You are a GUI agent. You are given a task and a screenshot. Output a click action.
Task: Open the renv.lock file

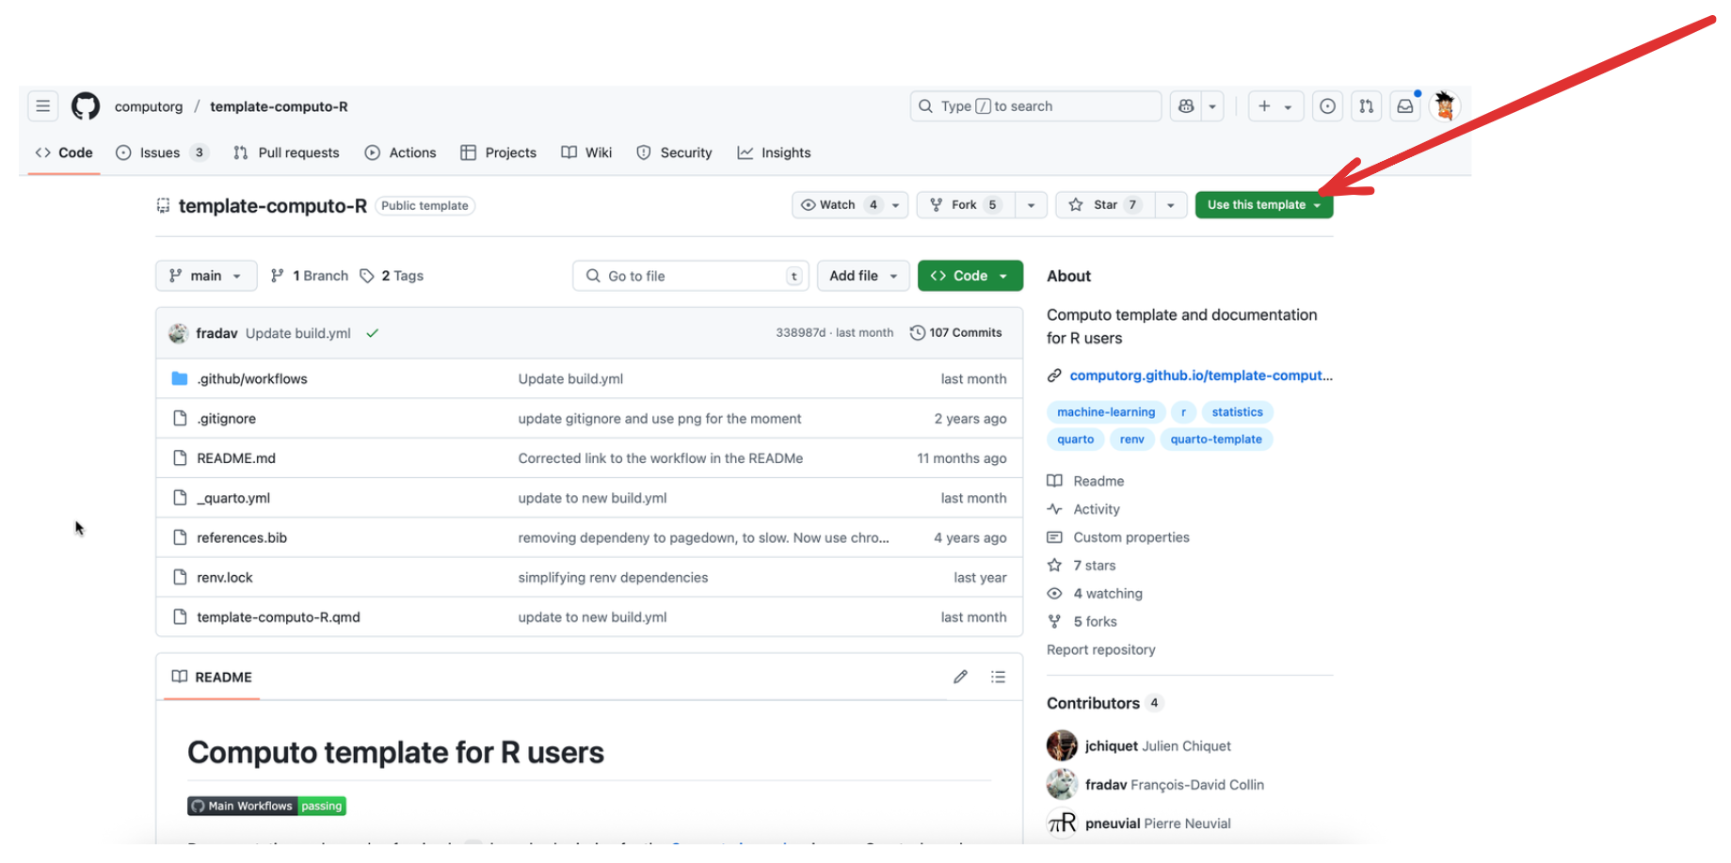225,578
